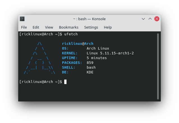Click the Konsole terminal icon in title bar
The width and height of the screenshot is (179, 123).
click(x=22, y=19)
